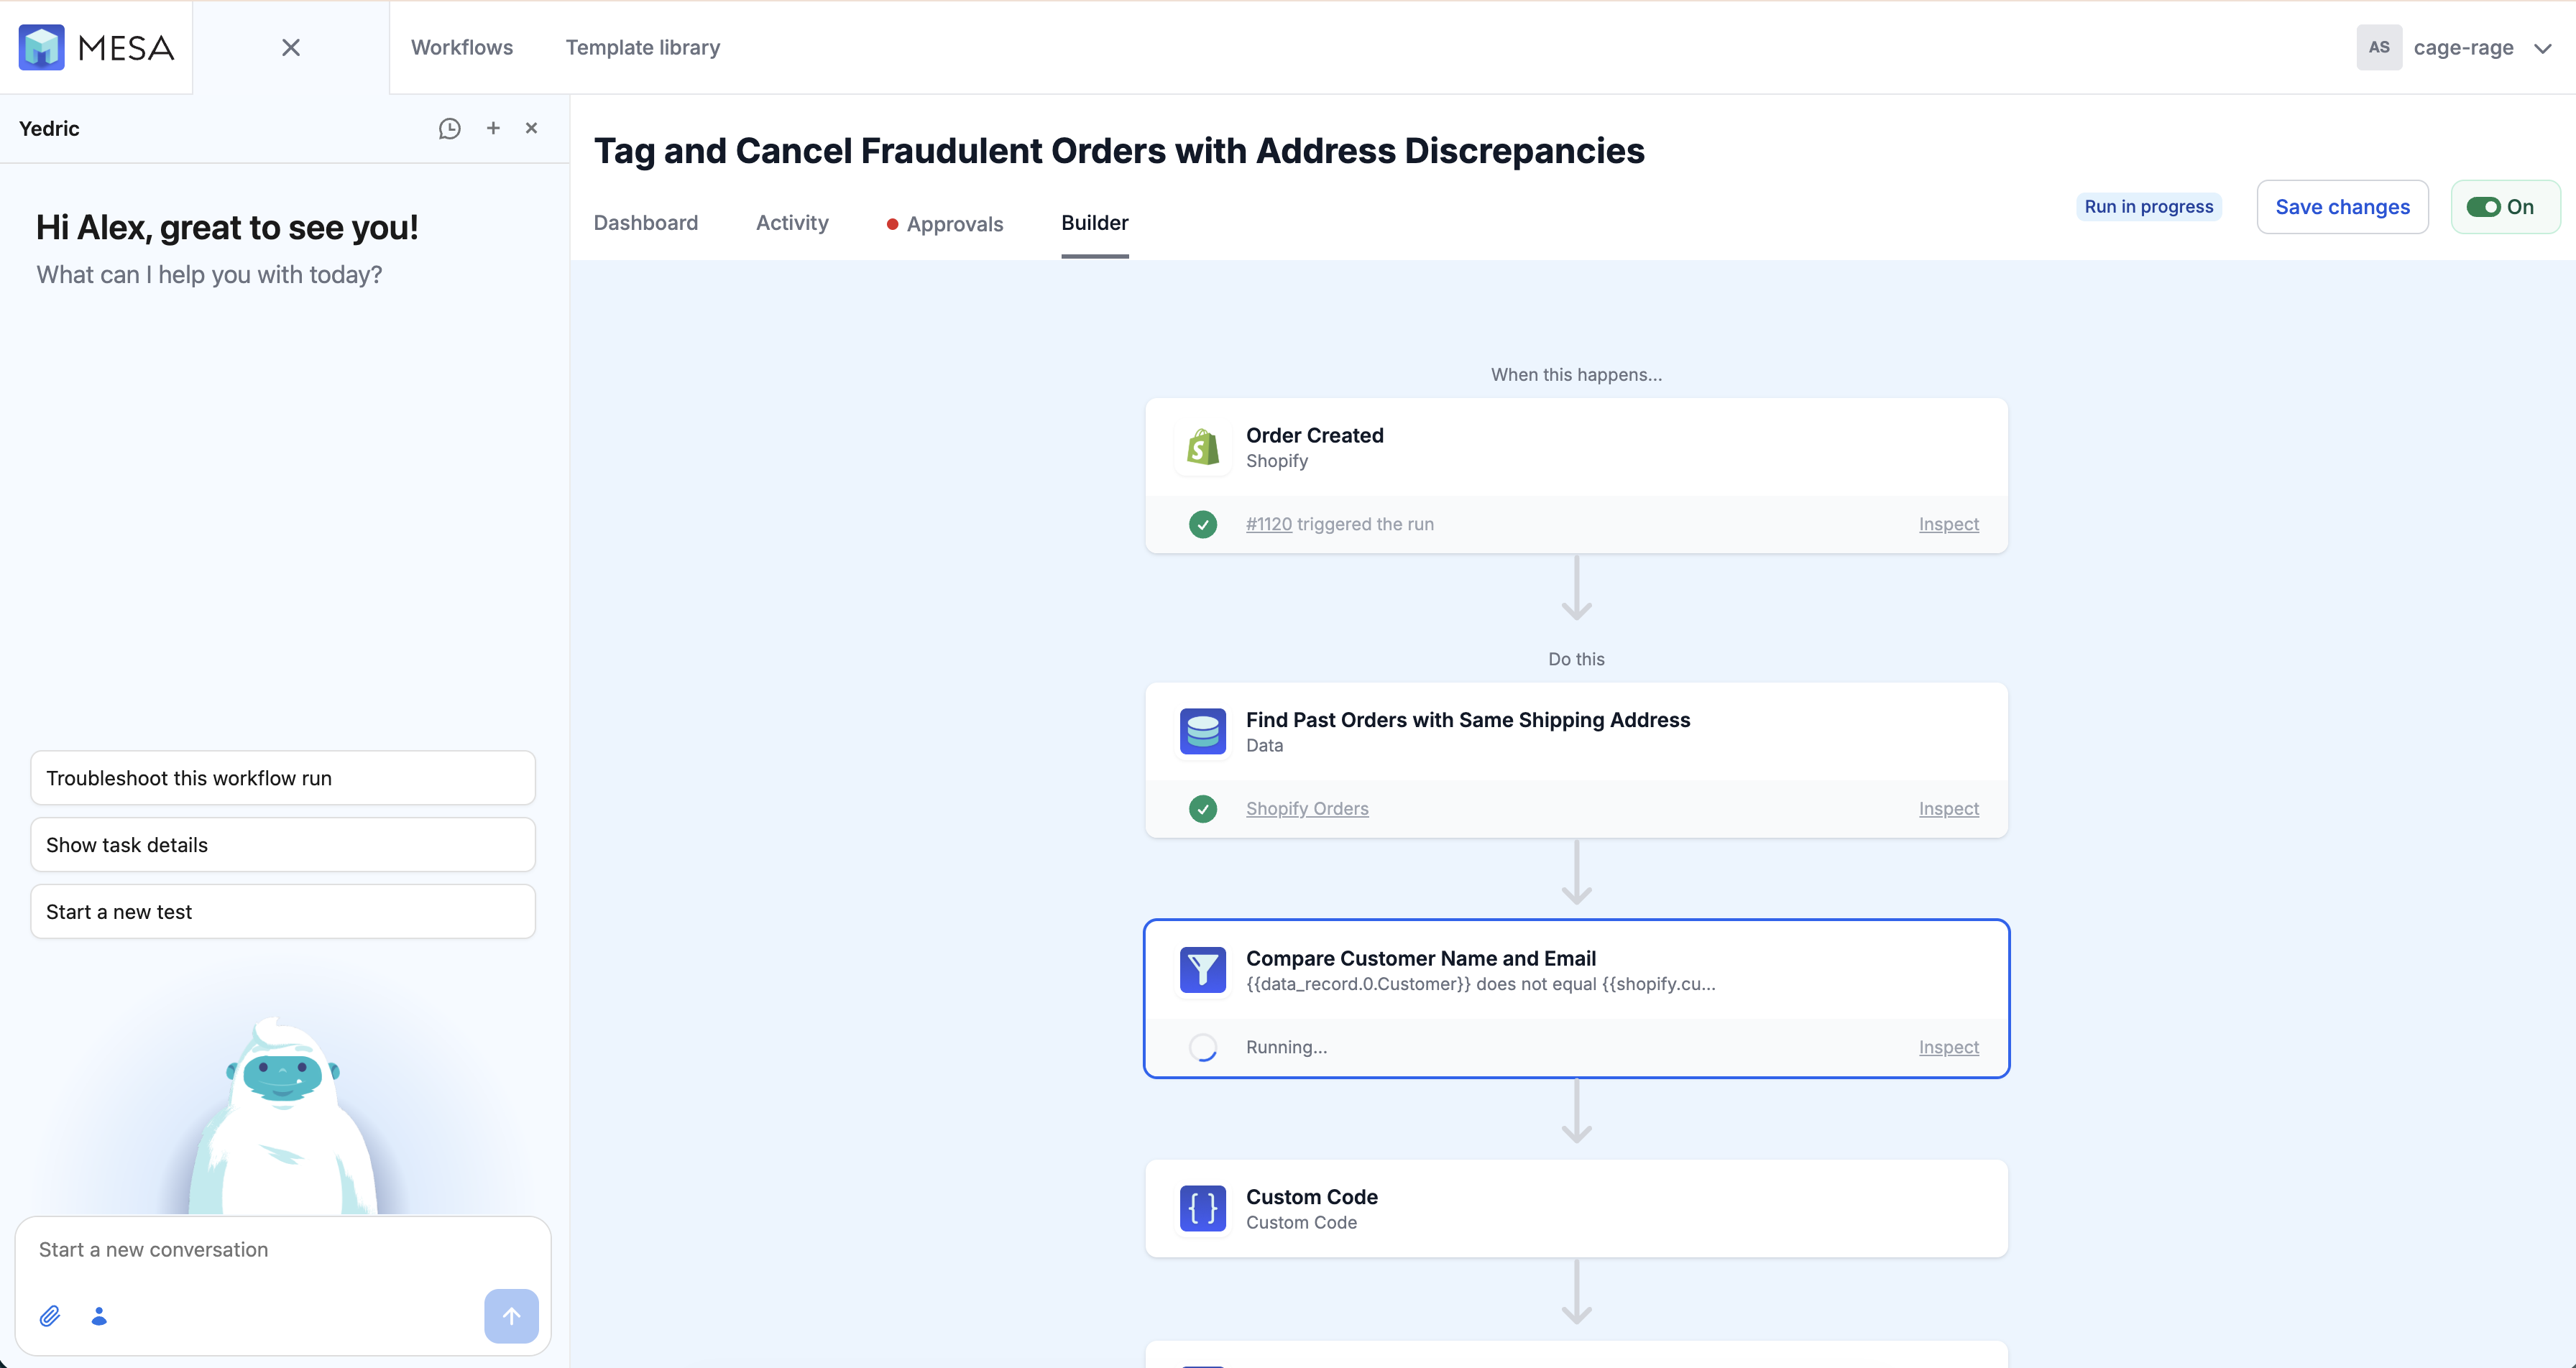Click the filter icon on Compare Customer step
The height and width of the screenshot is (1368, 2576).
point(1203,970)
